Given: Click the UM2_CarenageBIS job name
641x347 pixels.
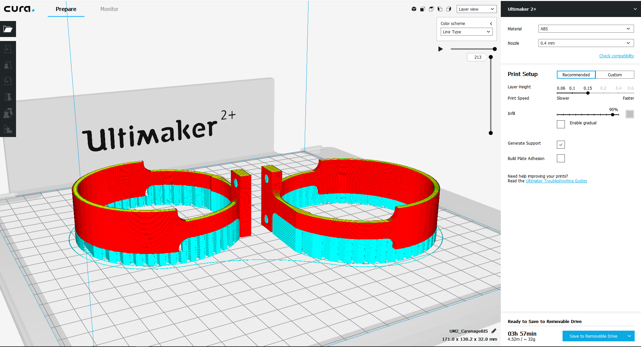Looking at the screenshot, I should 468,331.
